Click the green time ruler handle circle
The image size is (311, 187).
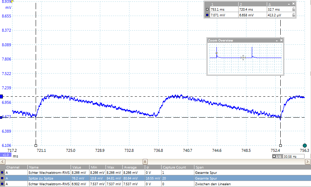pos(305,145)
